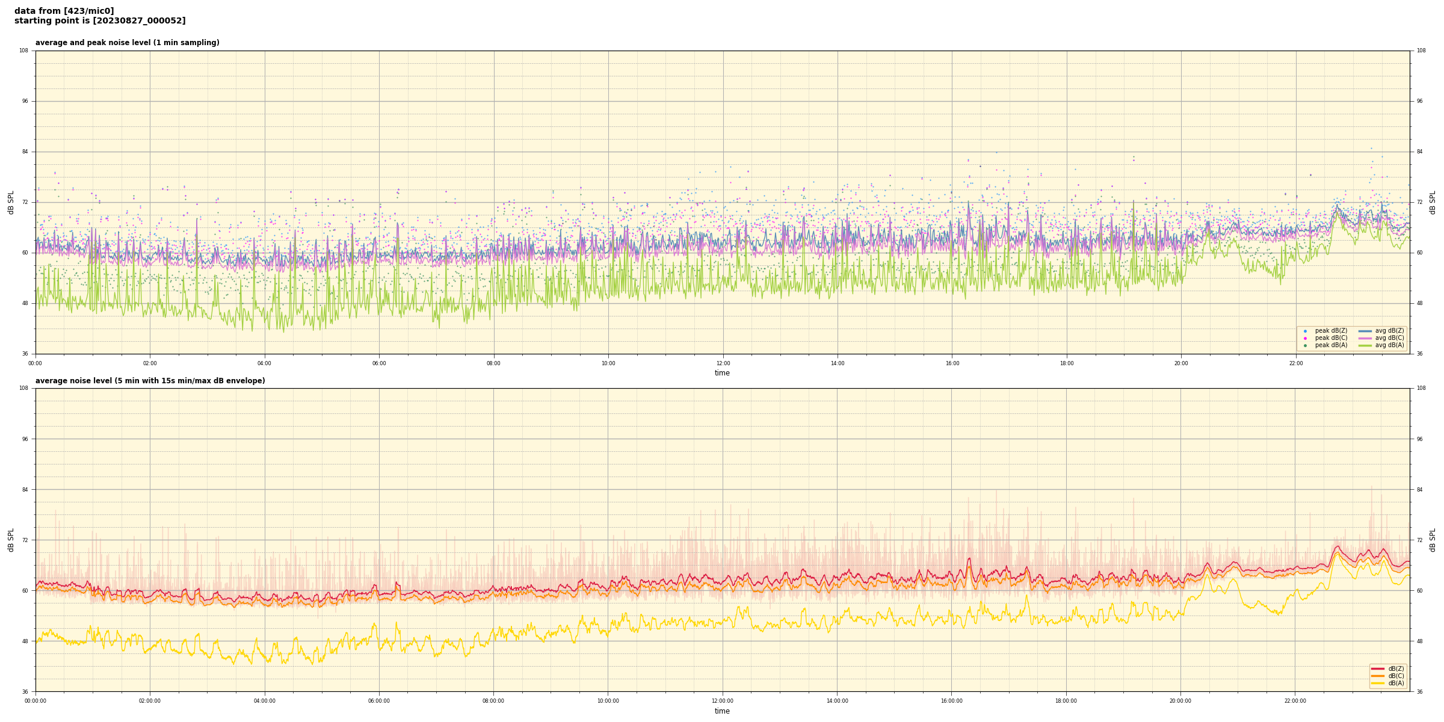Click the peak dB(Z) legend marker
Image resolution: width=1444 pixels, height=722 pixels.
[x=1305, y=331]
